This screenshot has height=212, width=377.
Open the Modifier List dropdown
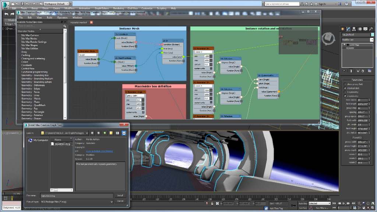(372, 39)
